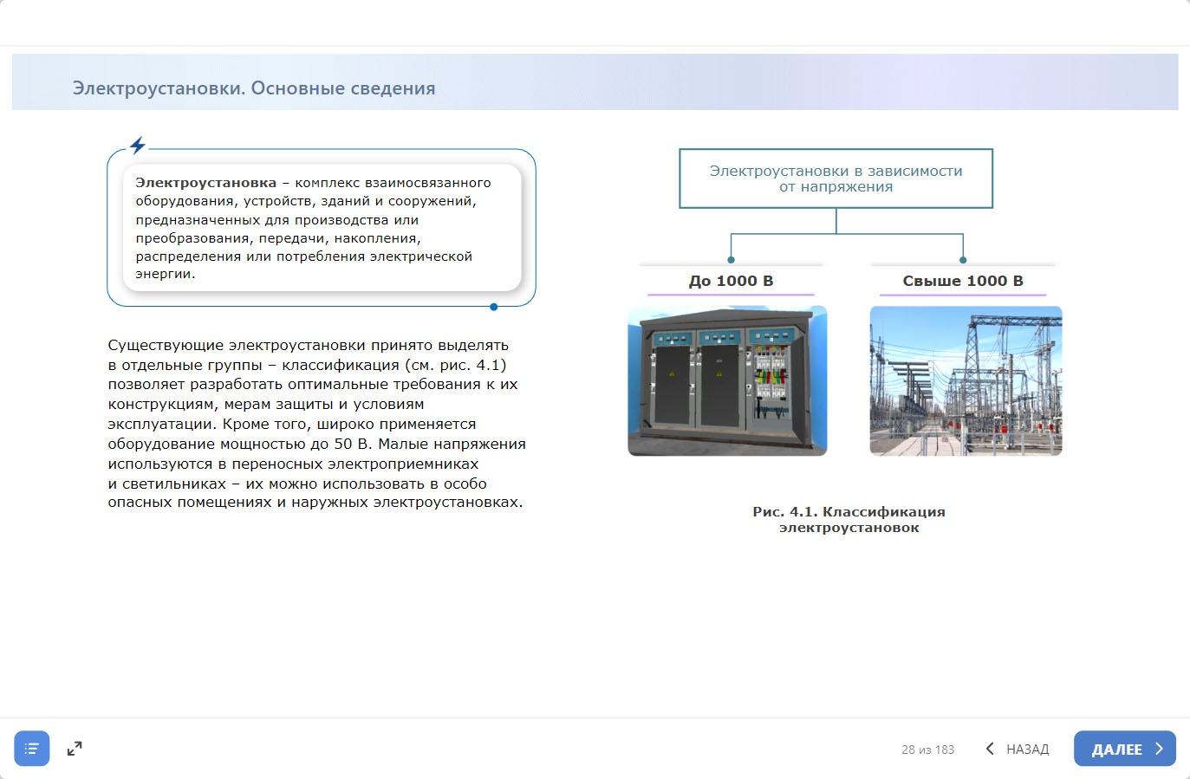The image size is (1190, 779).
Task: Expand the course to fullscreen
Action: 75,749
